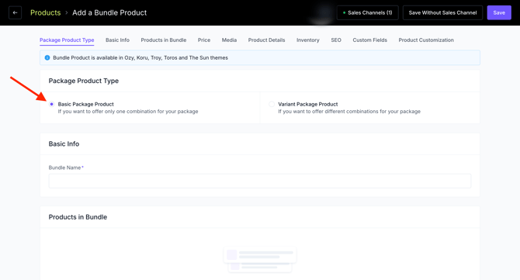Select Variant Package Product radio button
520x280 pixels.
point(272,104)
